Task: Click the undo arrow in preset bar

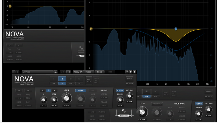Action: point(14,72)
